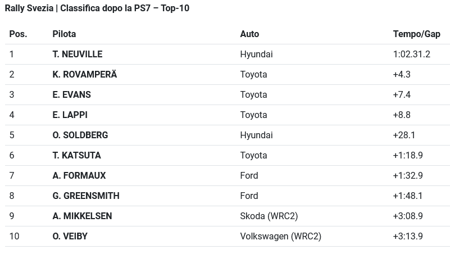Select A. MIKKELSEN driver cell
The image size is (450, 254).
tap(83, 216)
